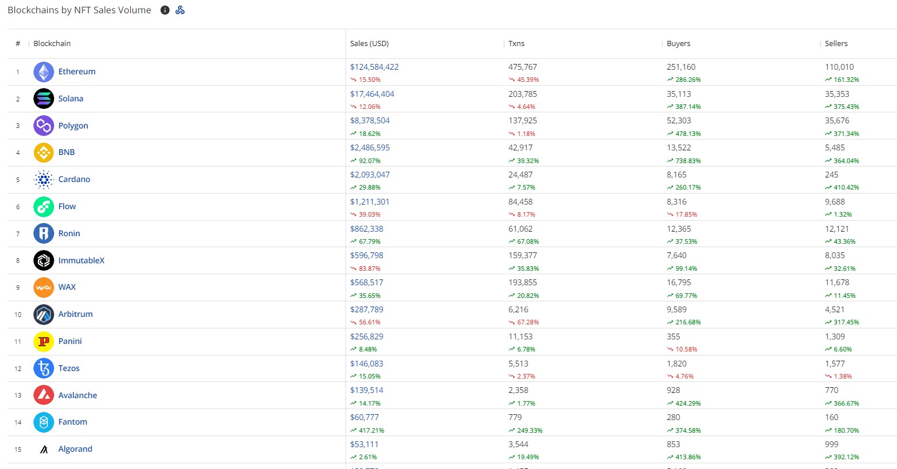
Task: Open the Algorand blockchain link
Action: (75, 449)
